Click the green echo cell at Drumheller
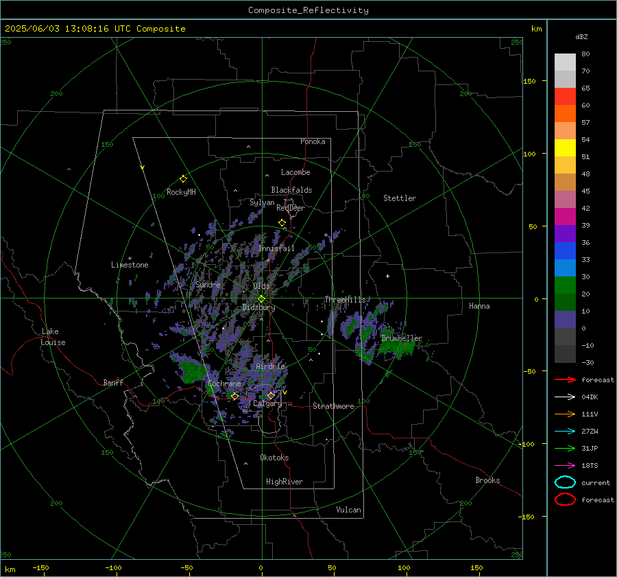 [x=398, y=347]
